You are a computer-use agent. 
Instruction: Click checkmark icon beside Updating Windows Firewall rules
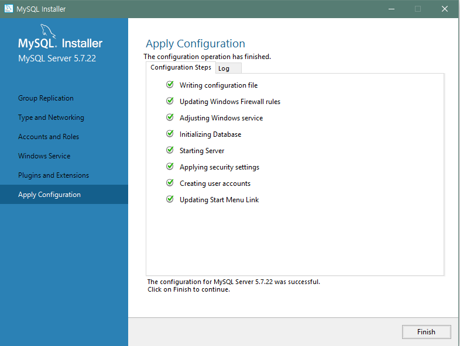click(170, 101)
